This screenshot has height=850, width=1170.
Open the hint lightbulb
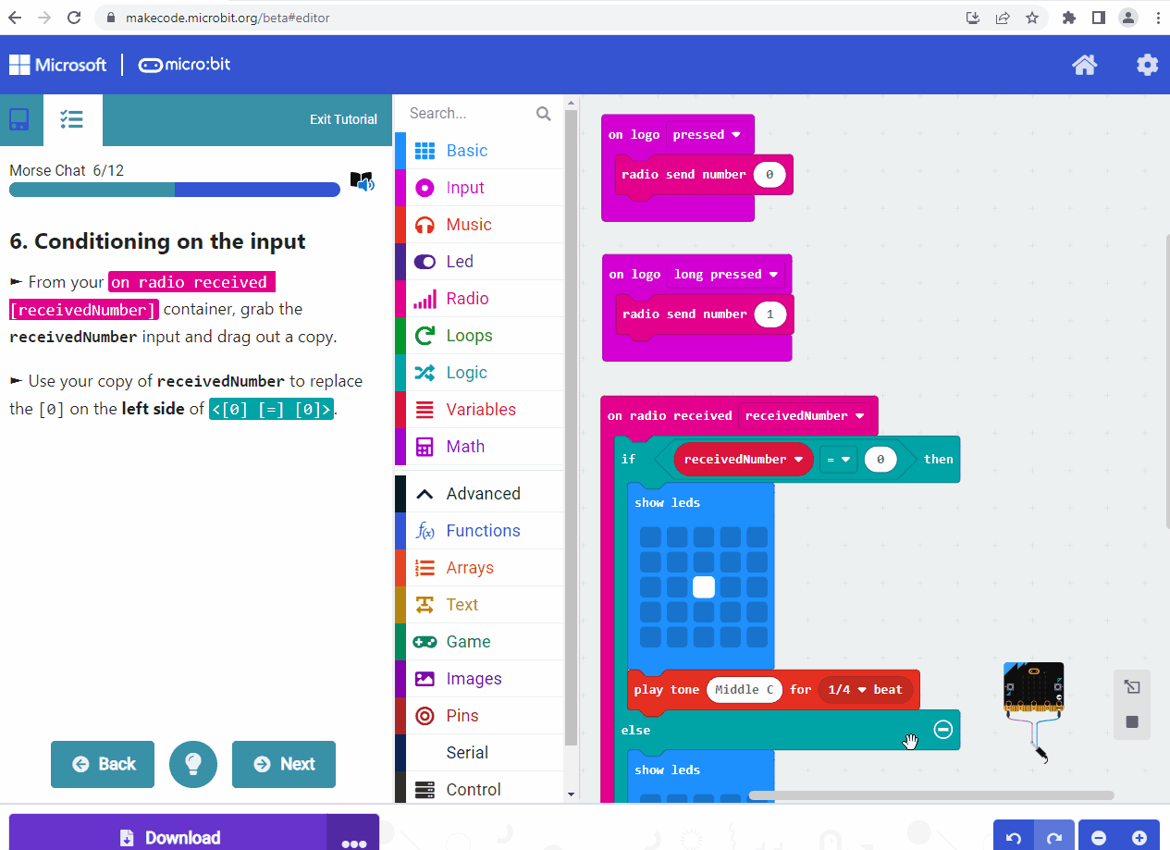[192, 764]
